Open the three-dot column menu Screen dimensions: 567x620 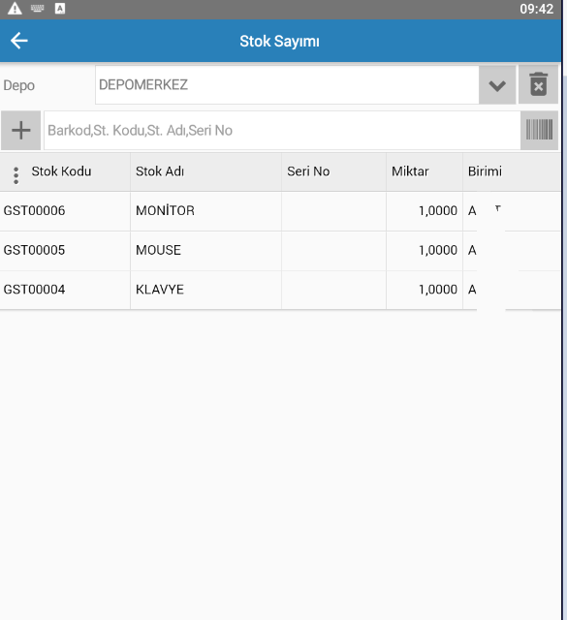point(16,175)
